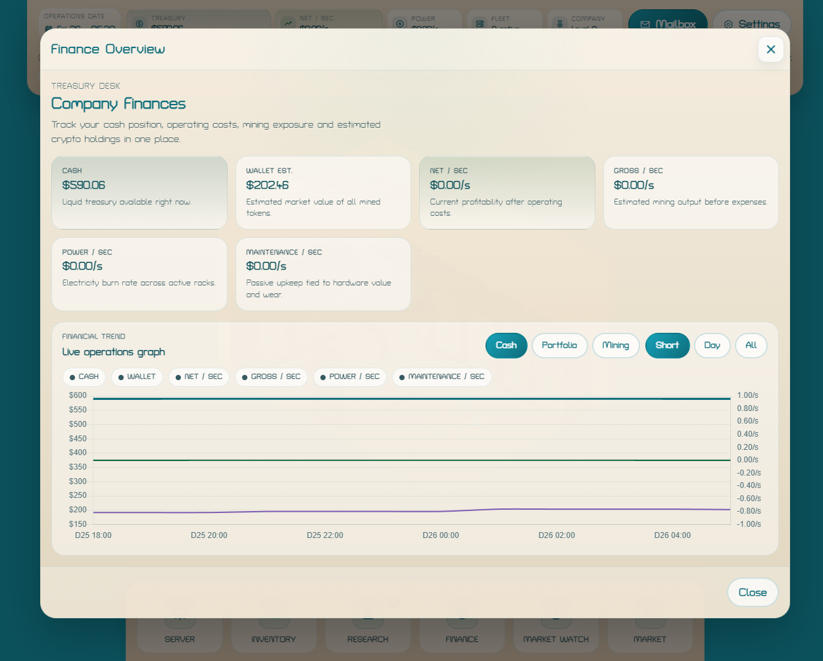This screenshot has height=661, width=823.
Task: Switch the graph to Cash view
Action: click(507, 345)
